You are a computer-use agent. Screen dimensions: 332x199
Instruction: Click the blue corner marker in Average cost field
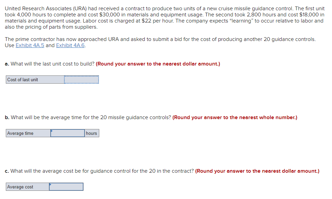(x=50, y=184)
